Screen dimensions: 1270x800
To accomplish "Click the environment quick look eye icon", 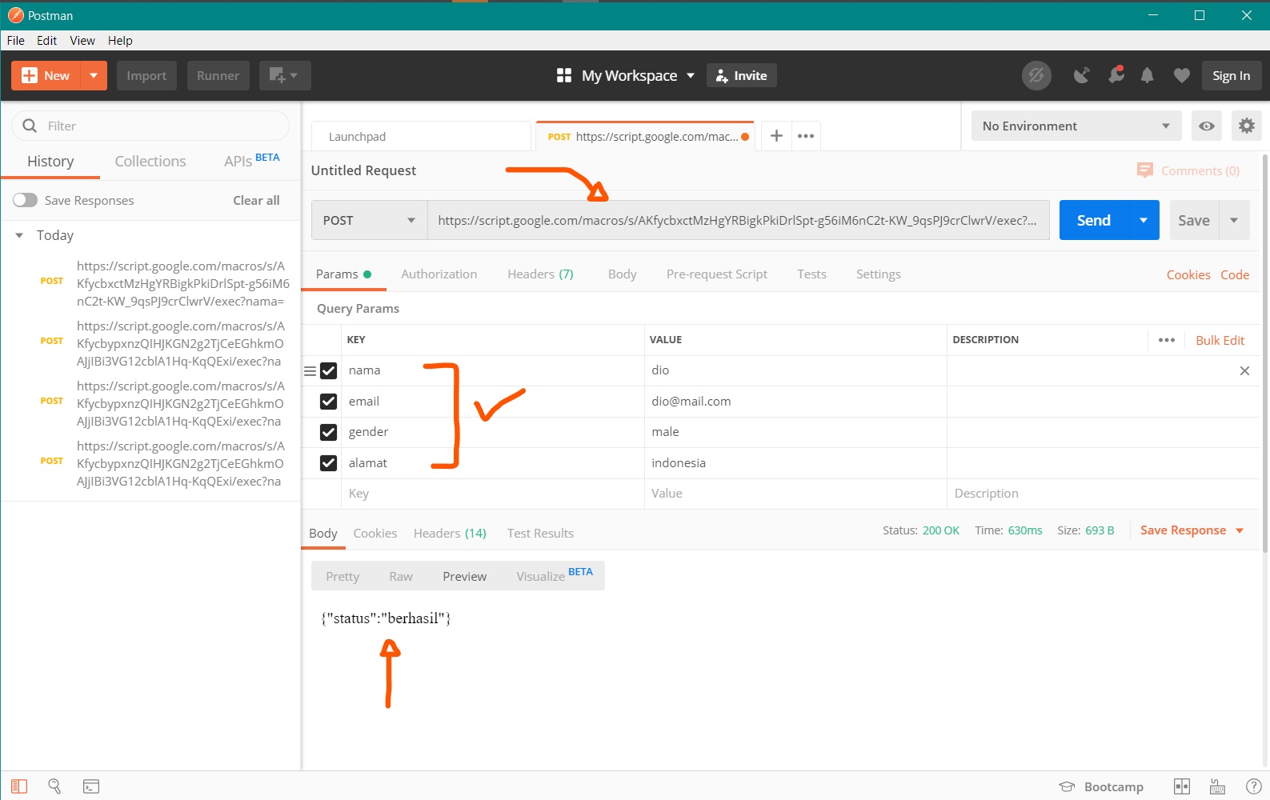I will [x=1207, y=126].
